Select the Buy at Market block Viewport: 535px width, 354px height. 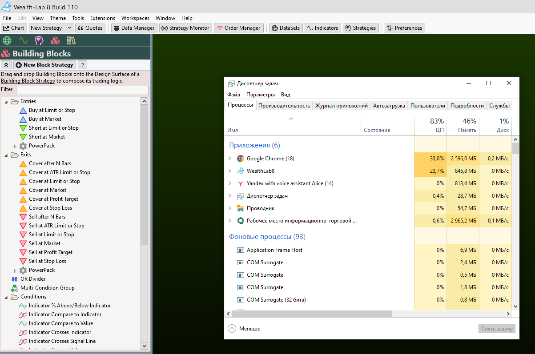[45, 119]
